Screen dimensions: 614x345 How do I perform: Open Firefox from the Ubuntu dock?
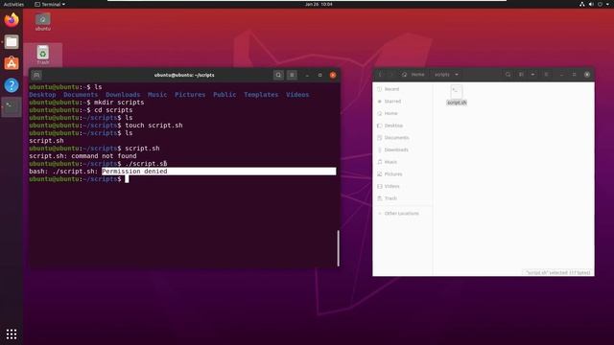tap(12, 19)
